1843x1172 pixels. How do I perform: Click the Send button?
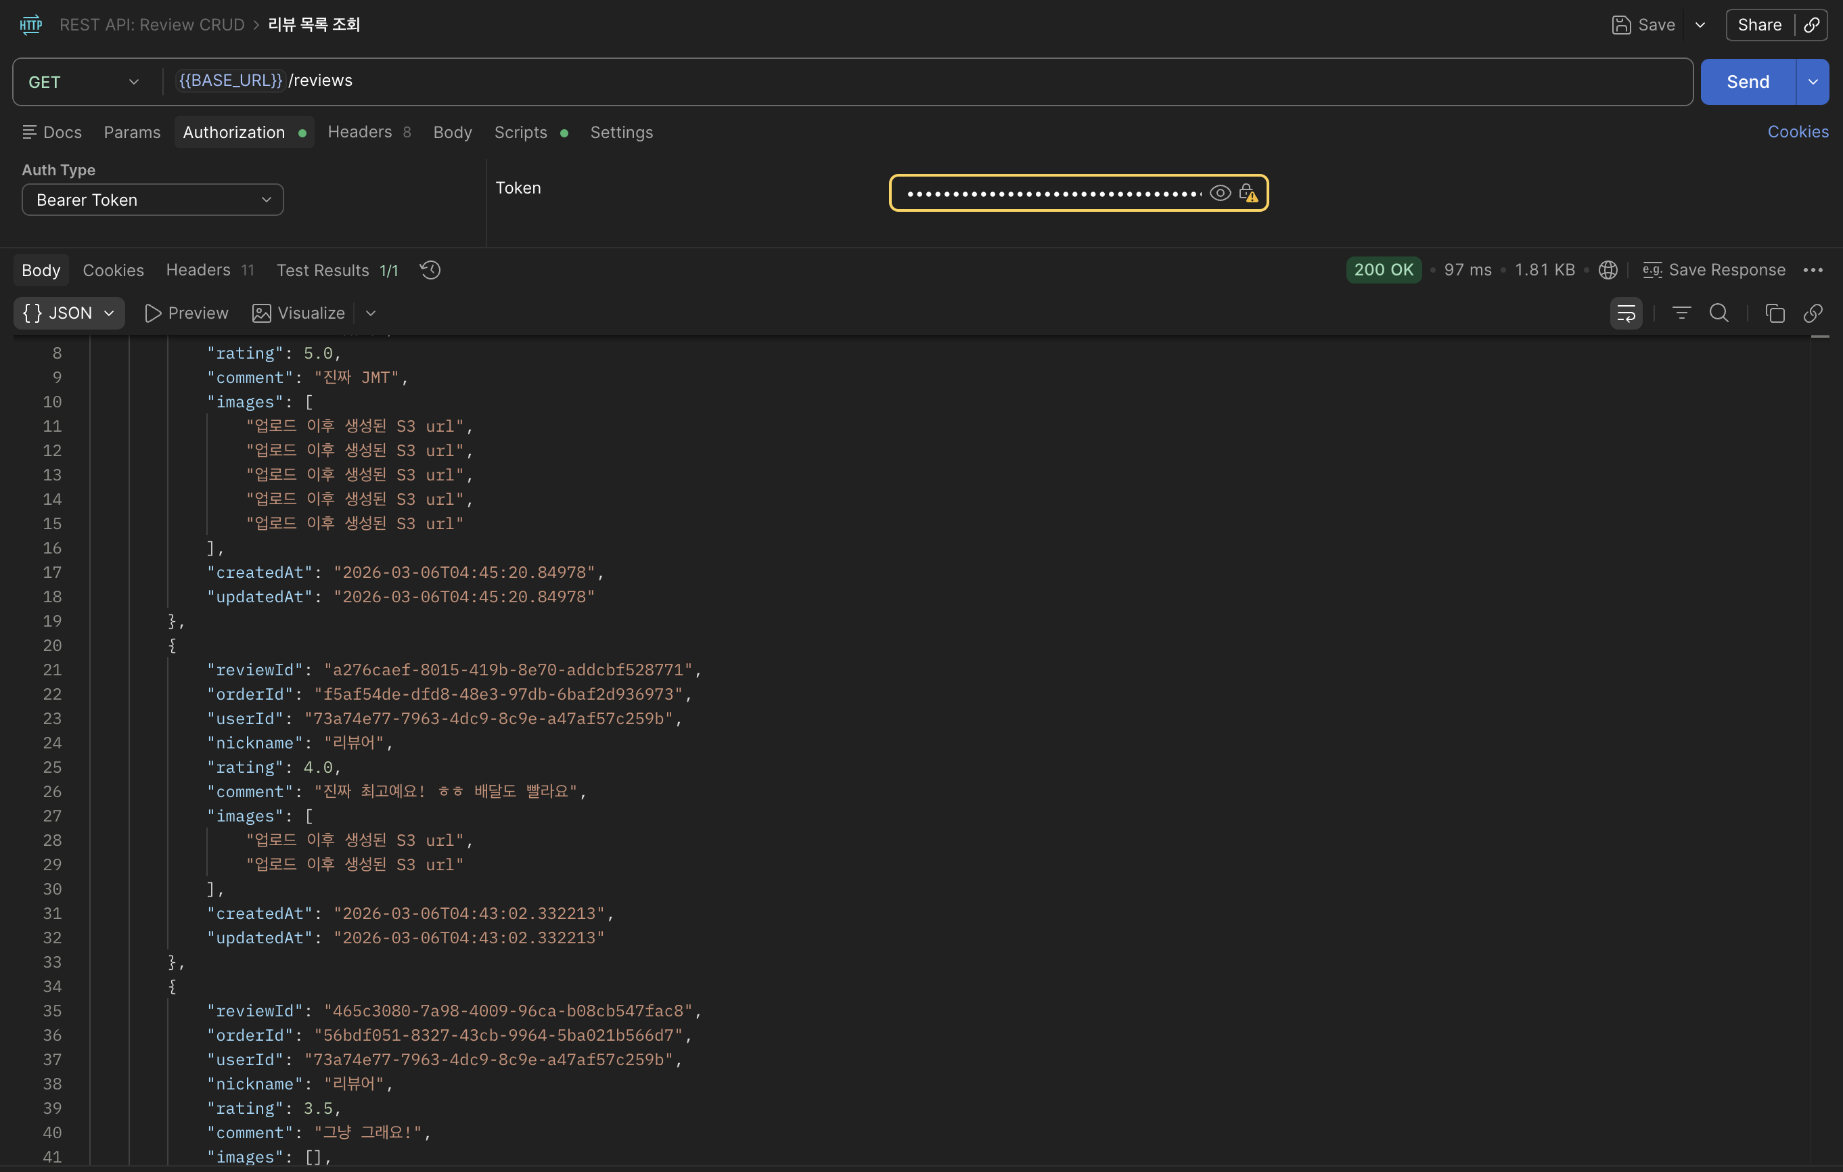1748,82
